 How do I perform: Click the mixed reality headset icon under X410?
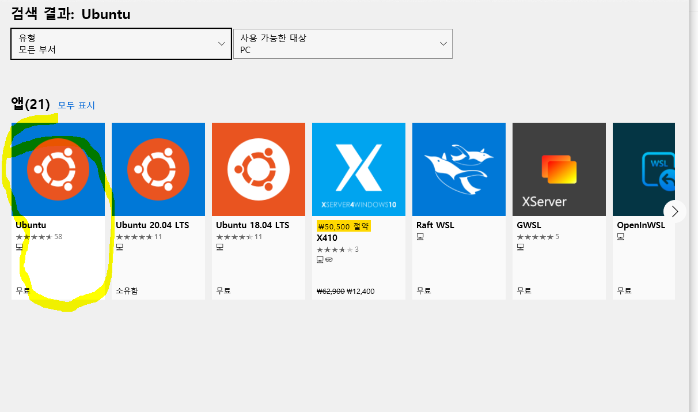tap(329, 259)
